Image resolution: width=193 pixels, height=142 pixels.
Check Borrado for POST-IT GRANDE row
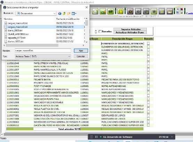coord(148,86)
